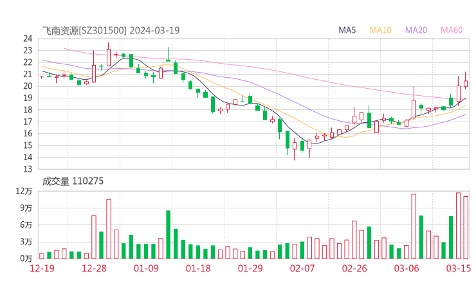Click the 12-28 date axis label
This screenshot has height=283, width=476.
[94, 268]
